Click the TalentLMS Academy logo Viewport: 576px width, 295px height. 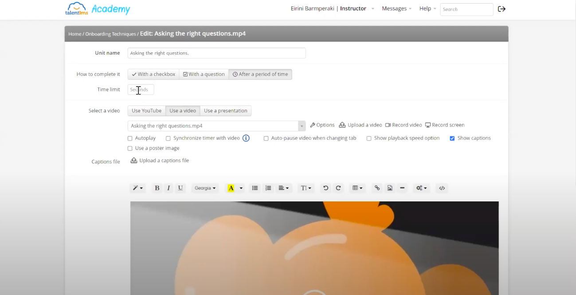click(98, 8)
